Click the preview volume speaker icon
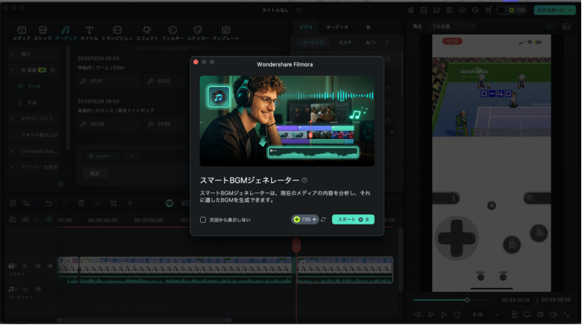 click(553, 314)
